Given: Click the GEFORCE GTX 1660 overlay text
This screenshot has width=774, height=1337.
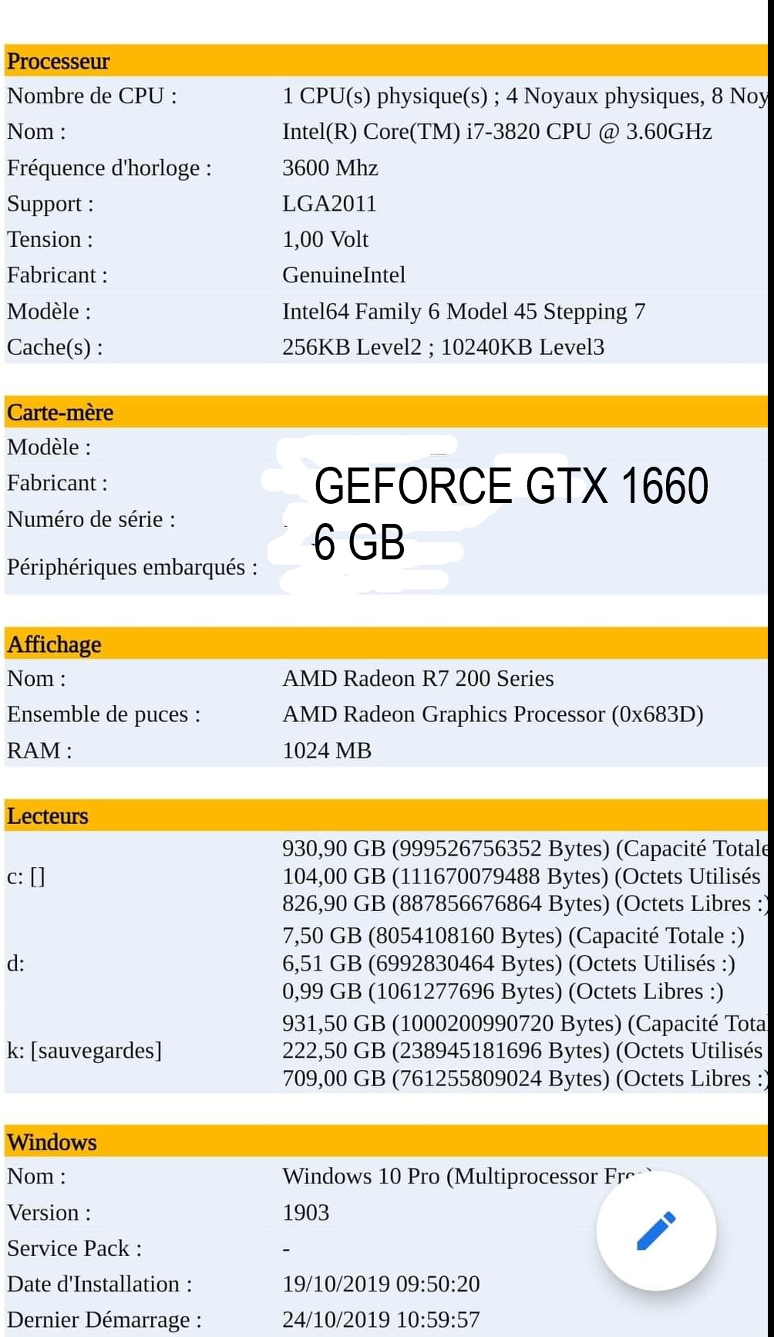Looking at the screenshot, I should [510, 486].
